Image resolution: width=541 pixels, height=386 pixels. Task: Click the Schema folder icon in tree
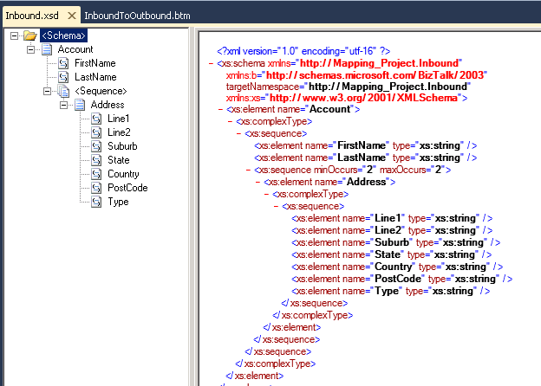(x=30, y=35)
